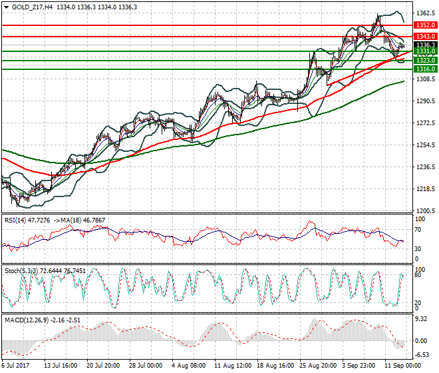439x373 pixels.
Task: Click the RSI scale value 70
Action: [418, 230]
